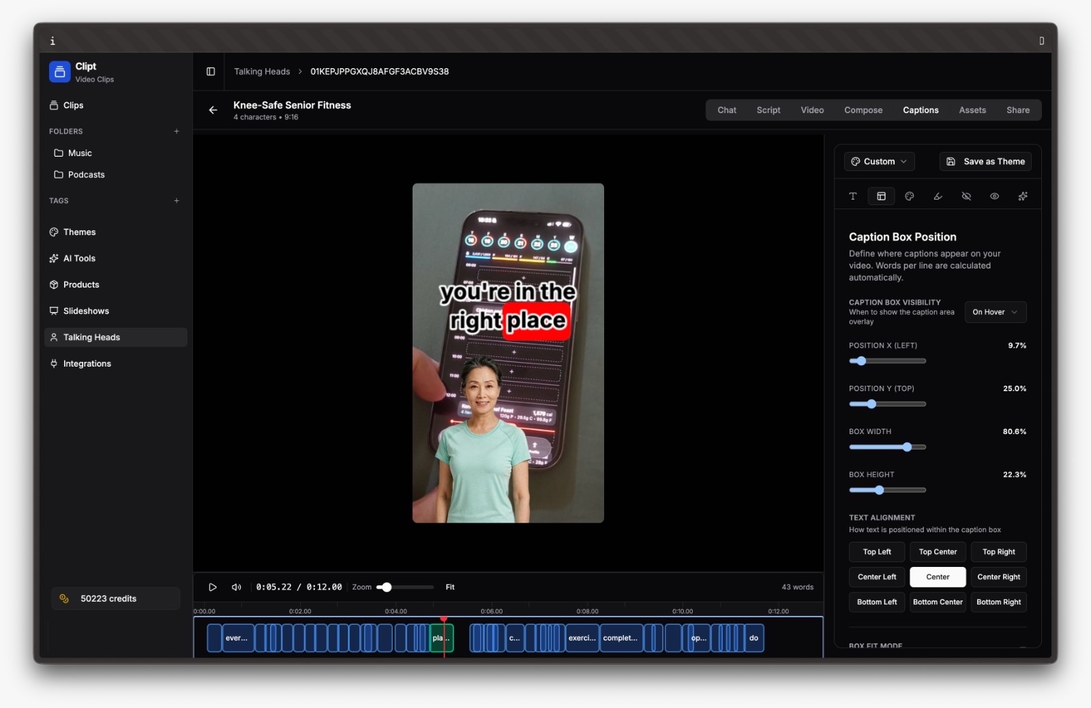Image resolution: width=1091 pixels, height=708 pixels.
Task: Play the video with the play button
Action: [x=213, y=587]
